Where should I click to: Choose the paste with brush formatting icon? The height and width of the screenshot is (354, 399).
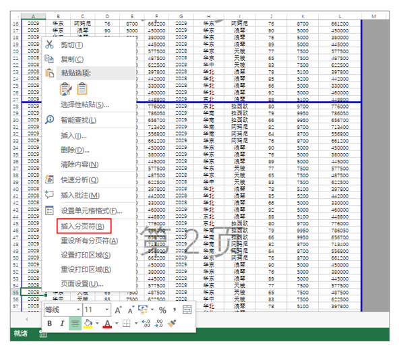click(65, 89)
